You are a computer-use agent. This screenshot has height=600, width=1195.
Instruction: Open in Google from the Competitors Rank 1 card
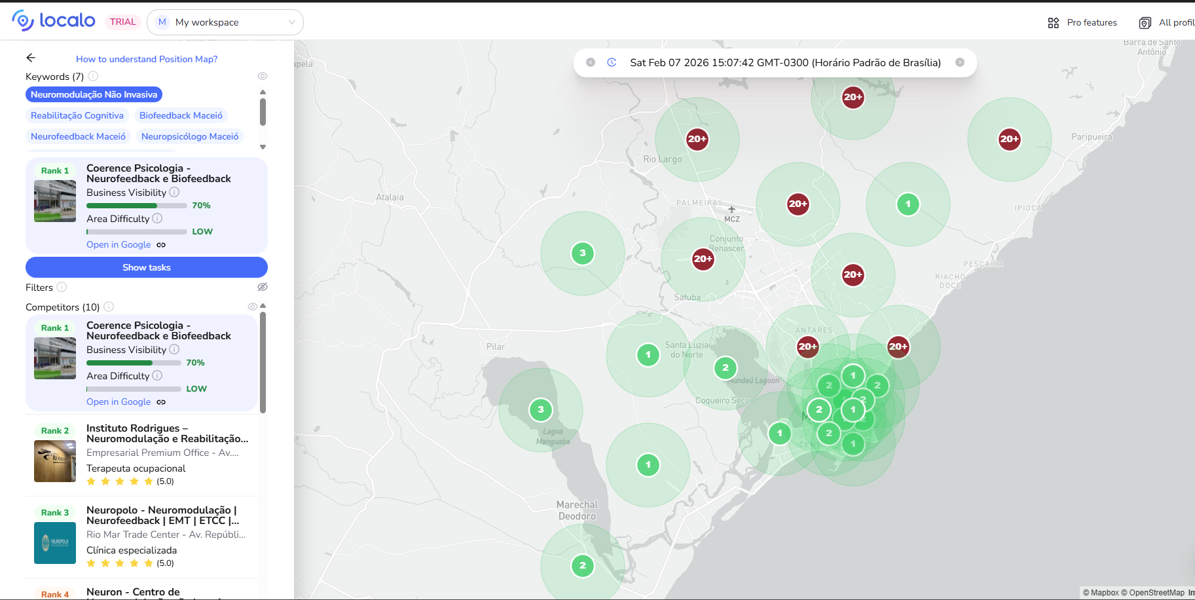[x=119, y=402]
